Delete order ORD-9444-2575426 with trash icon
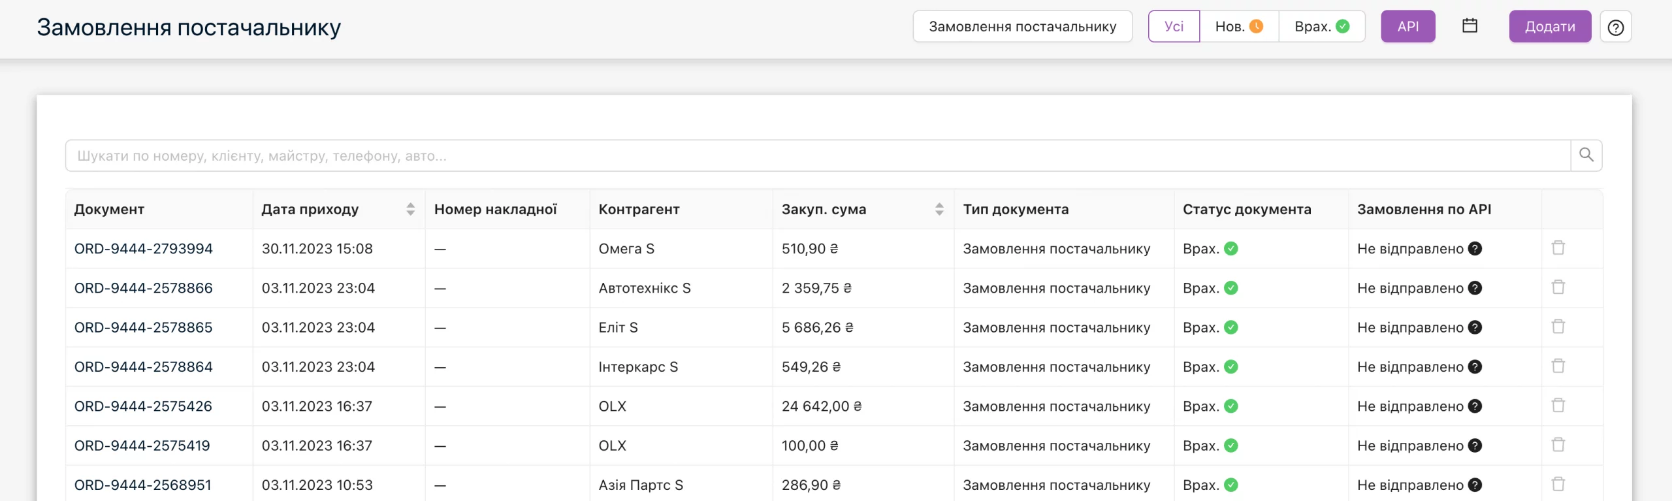 [x=1558, y=406]
